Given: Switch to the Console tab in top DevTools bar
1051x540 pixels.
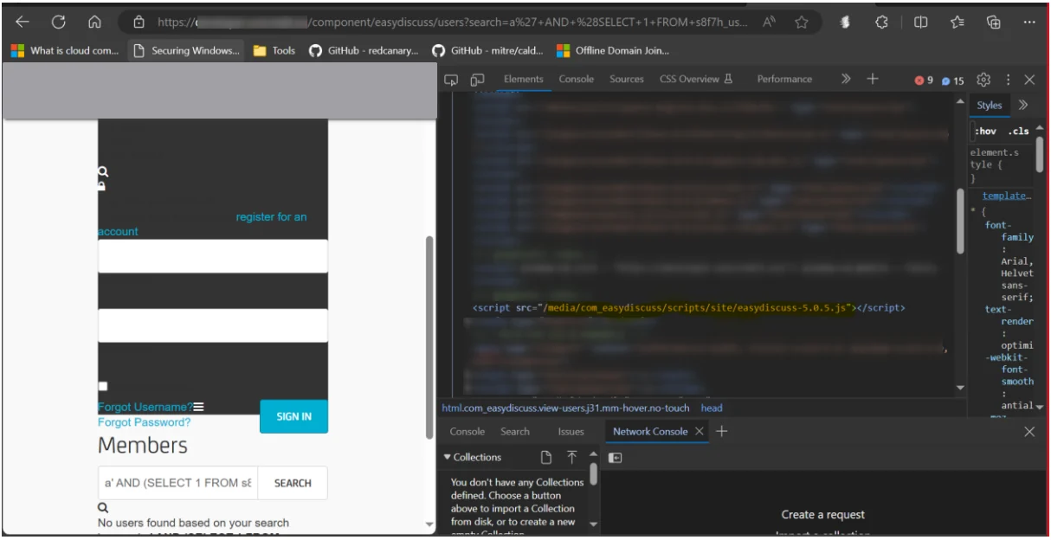Looking at the screenshot, I should (577, 79).
